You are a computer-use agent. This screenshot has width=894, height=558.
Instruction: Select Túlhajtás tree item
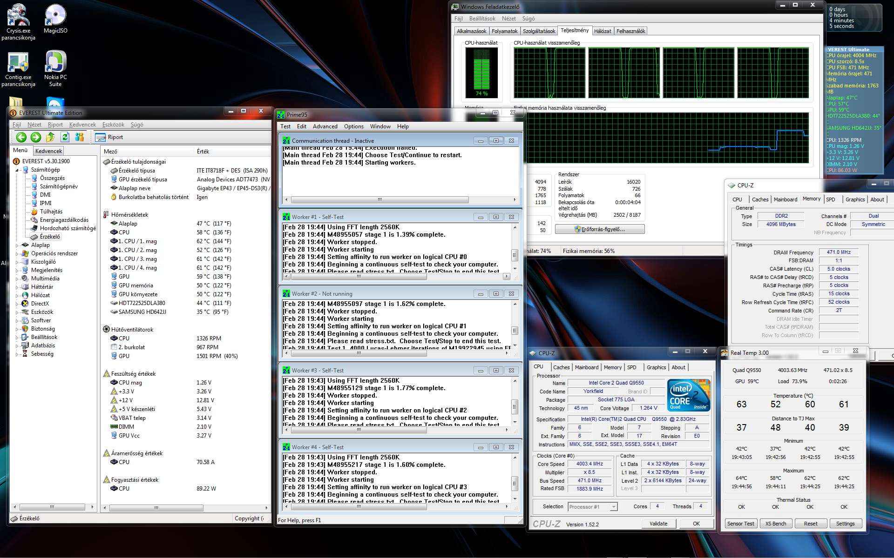pos(51,212)
